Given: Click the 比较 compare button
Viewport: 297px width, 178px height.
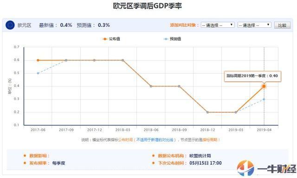Looking at the screenshot, I should point(282,25).
